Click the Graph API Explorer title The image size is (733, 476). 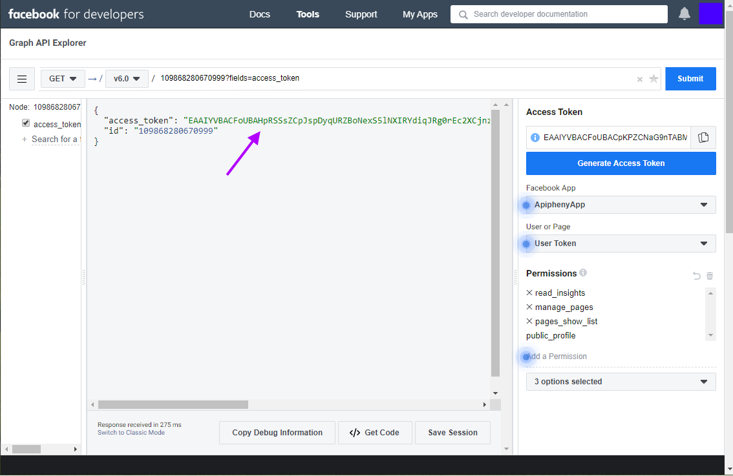48,43
